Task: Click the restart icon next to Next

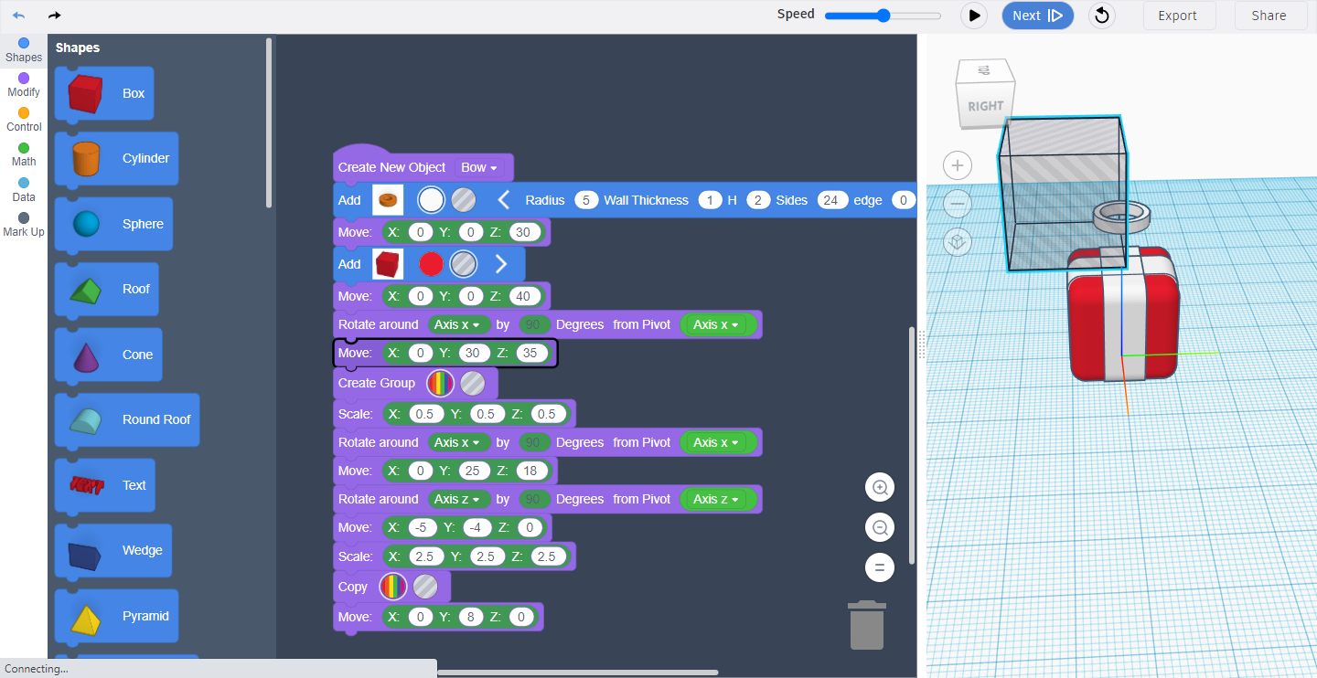Action: coord(1101,16)
